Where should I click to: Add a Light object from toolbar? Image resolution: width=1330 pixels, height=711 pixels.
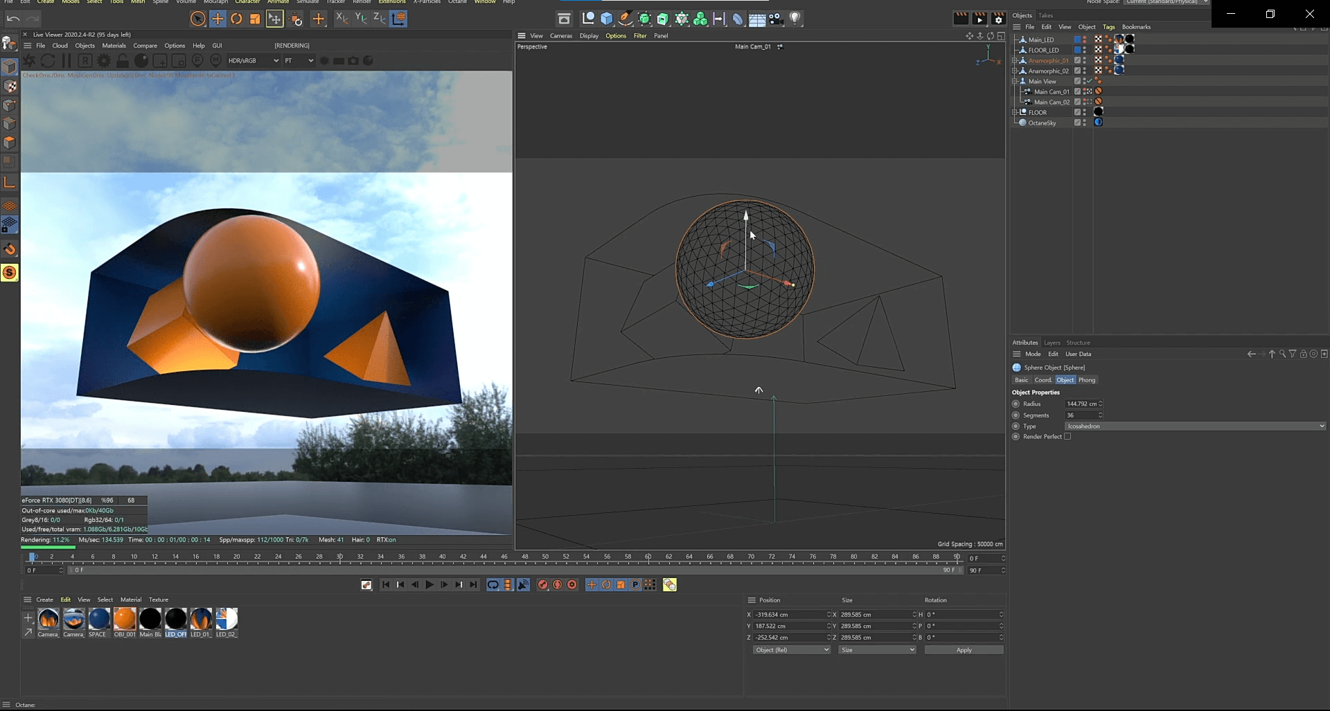pyautogui.click(x=795, y=19)
